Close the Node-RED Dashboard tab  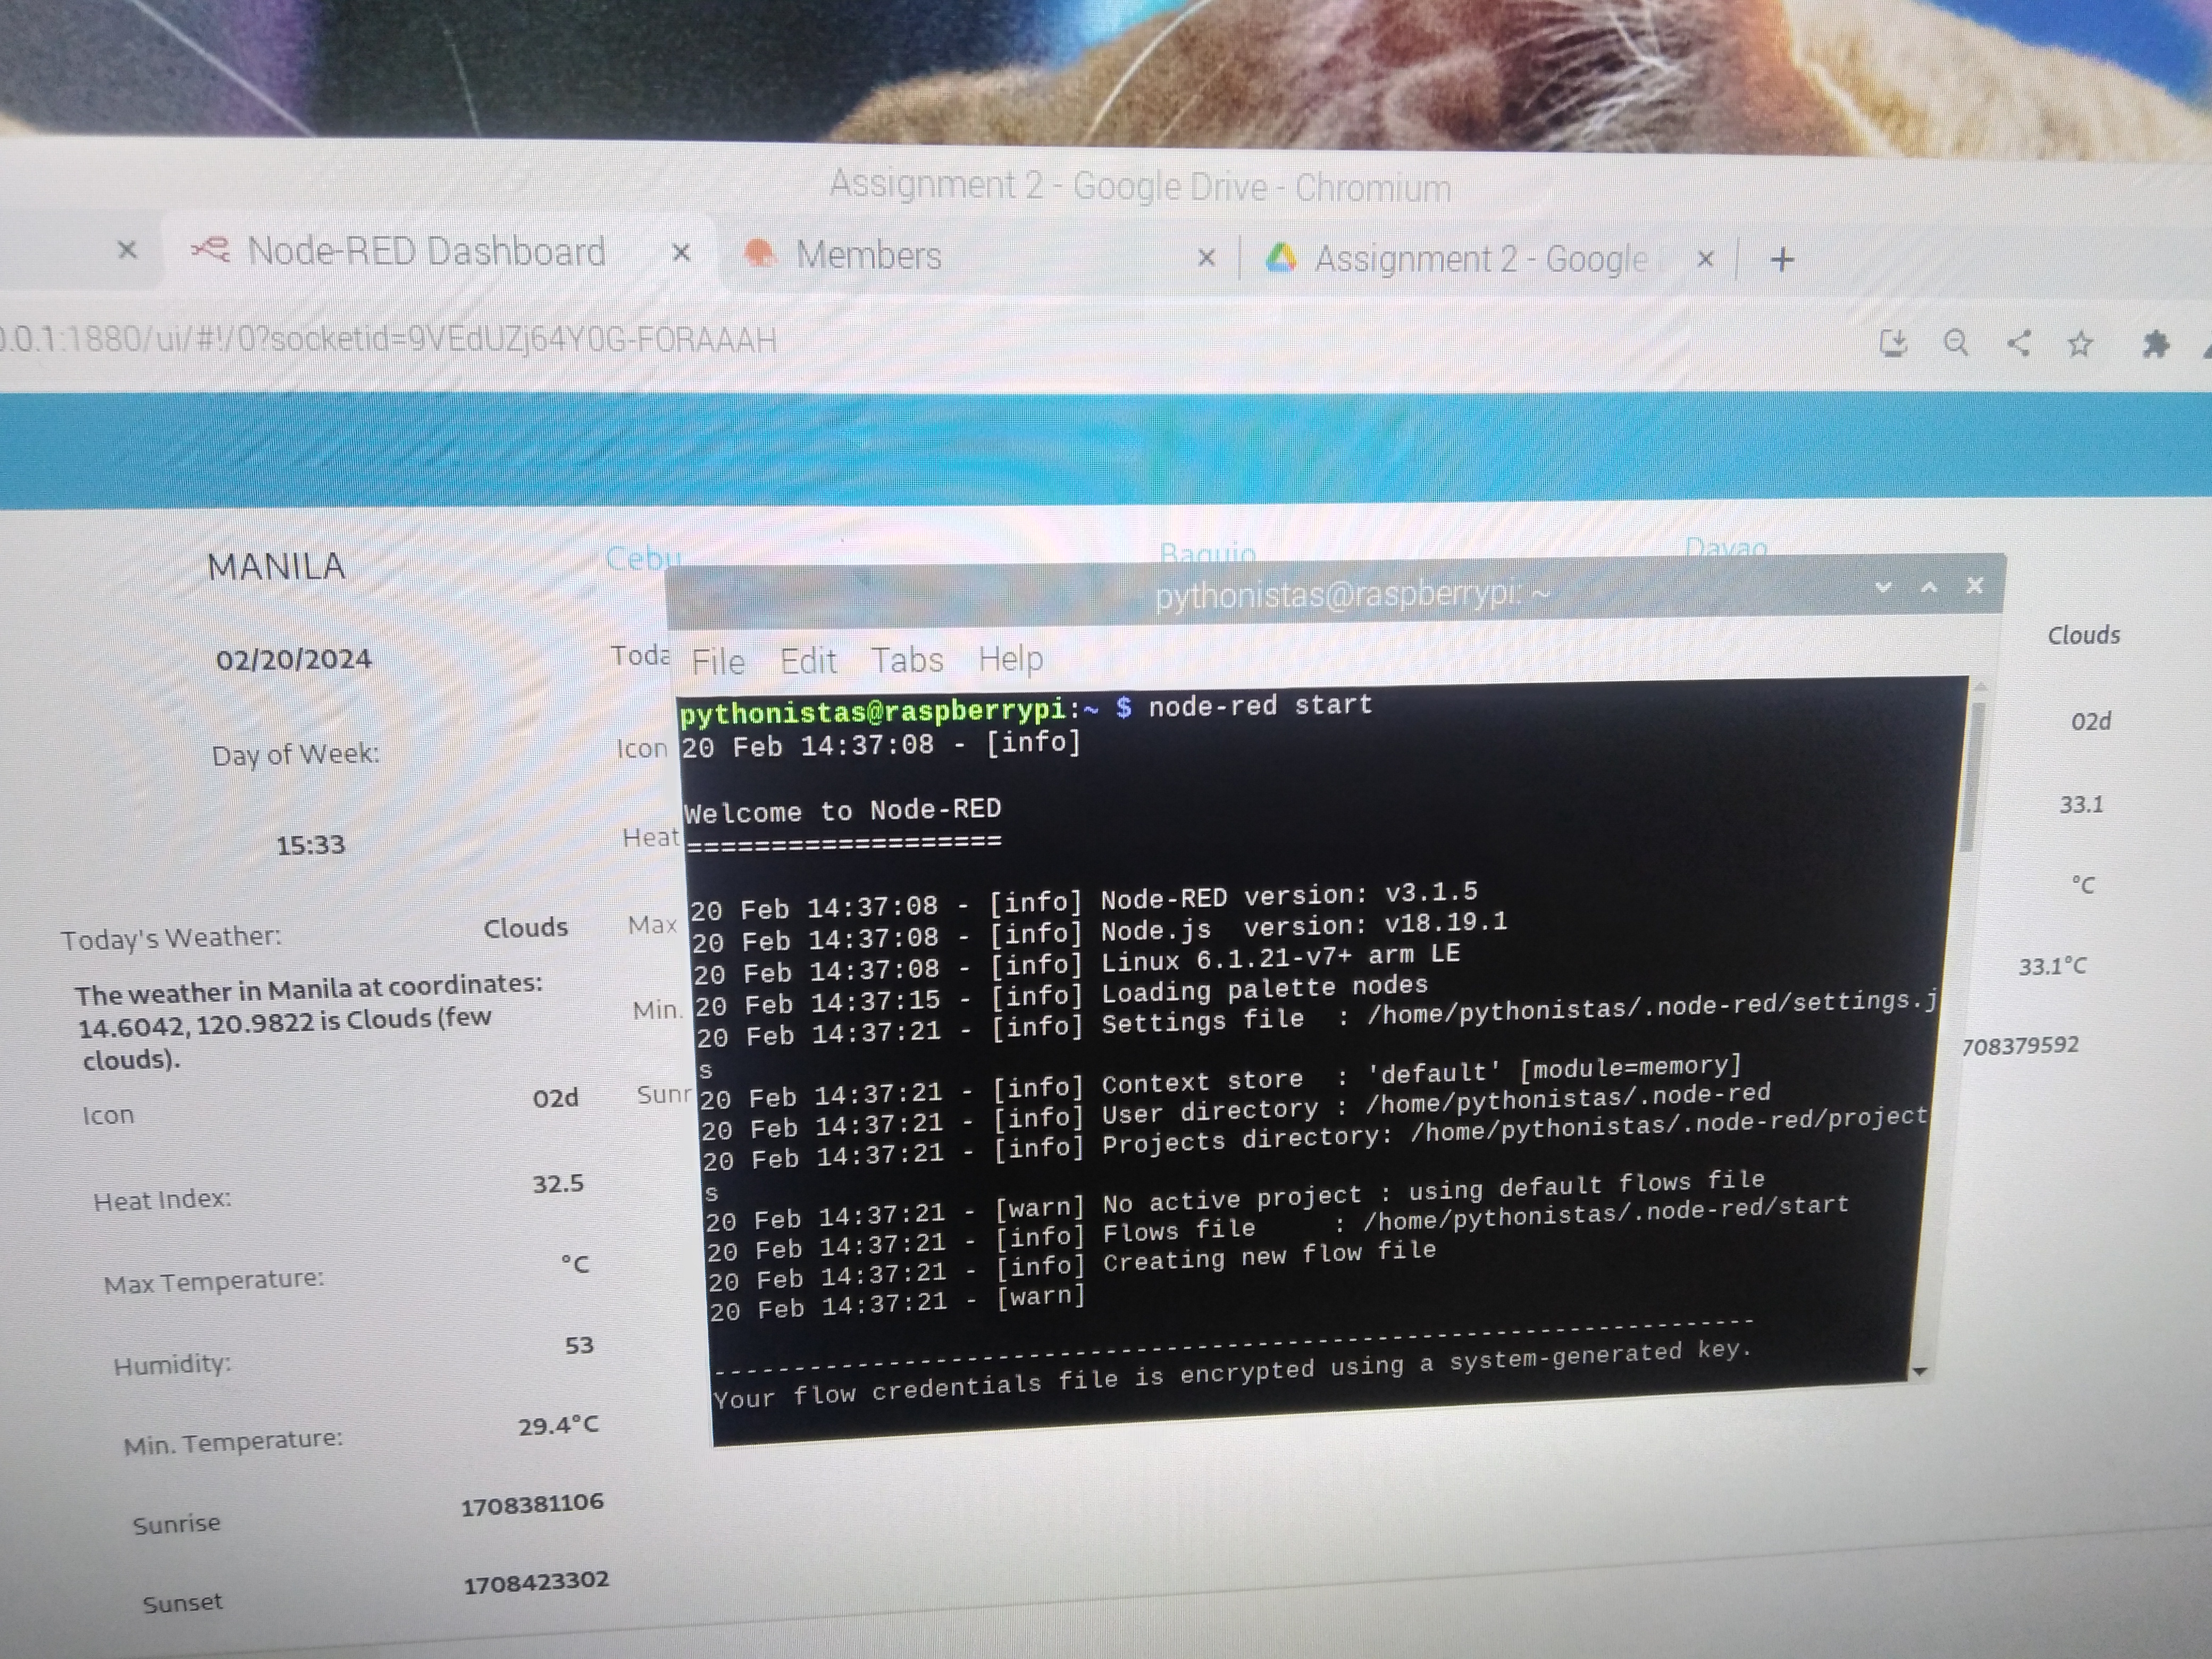pos(681,253)
